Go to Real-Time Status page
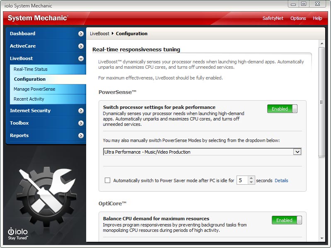The image size is (331, 248). click(48, 69)
